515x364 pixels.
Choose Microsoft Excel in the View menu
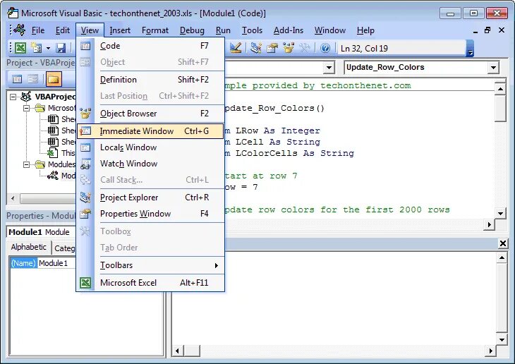150,283
